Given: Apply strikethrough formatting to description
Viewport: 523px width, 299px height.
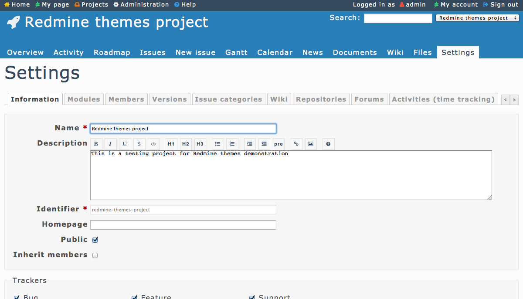Looking at the screenshot, I should tap(139, 144).
